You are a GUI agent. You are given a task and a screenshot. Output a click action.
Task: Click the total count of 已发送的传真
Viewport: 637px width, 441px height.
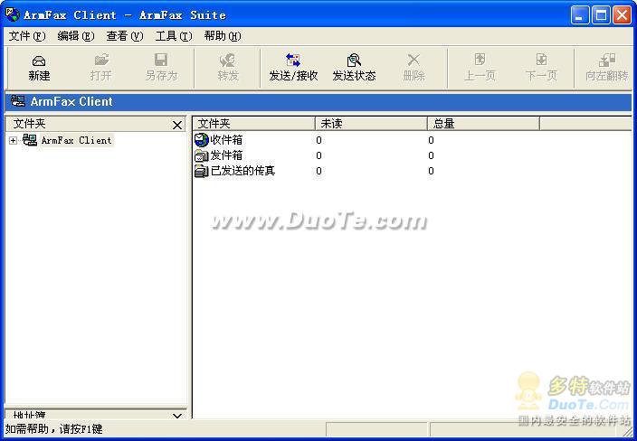[x=431, y=171]
